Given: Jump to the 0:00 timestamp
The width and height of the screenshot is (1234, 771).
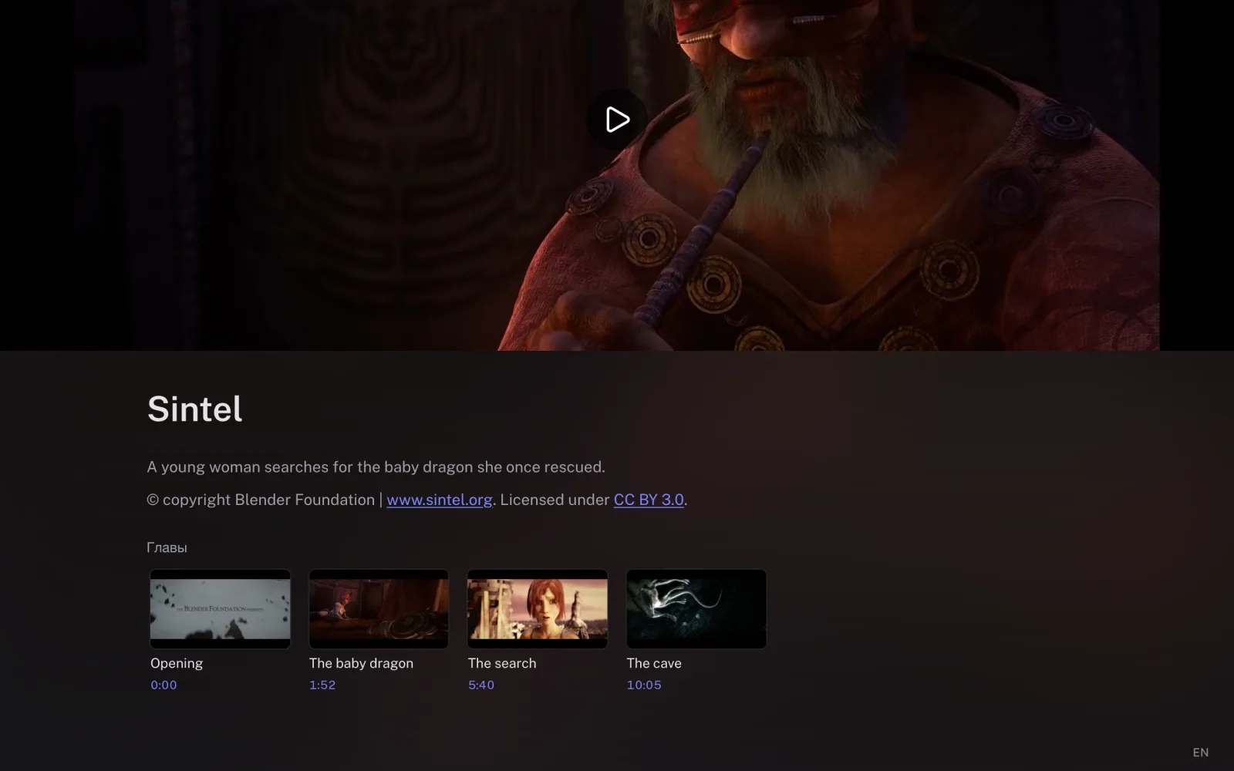Looking at the screenshot, I should point(164,685).
